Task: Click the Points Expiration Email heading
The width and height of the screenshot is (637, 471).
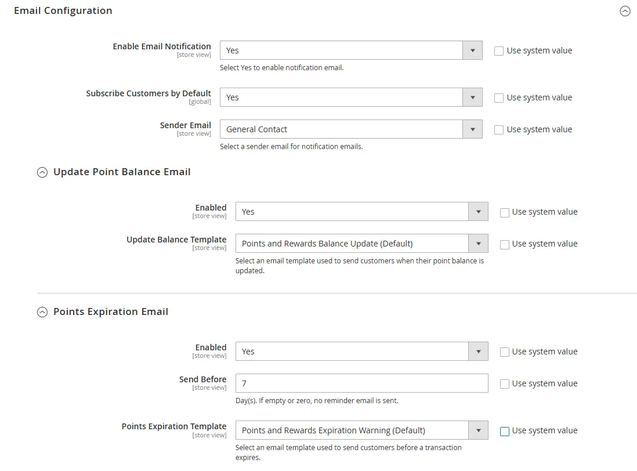Action: [110, 311]
